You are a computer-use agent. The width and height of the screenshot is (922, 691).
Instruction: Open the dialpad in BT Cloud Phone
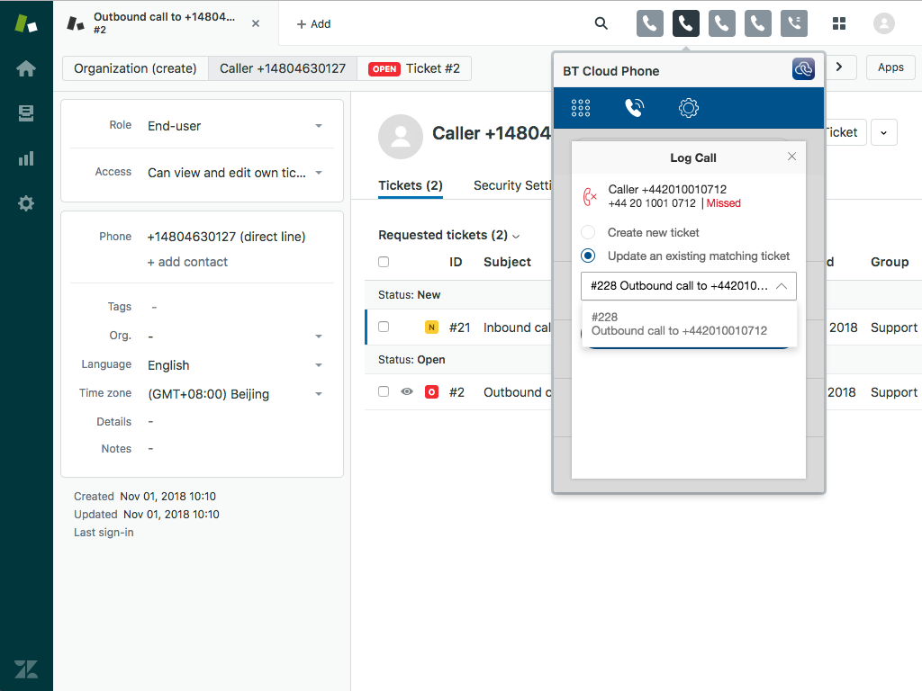tap(580, 107)
